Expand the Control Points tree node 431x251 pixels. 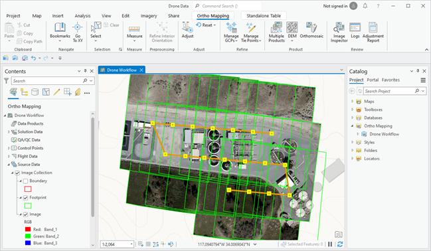point(9,148)
